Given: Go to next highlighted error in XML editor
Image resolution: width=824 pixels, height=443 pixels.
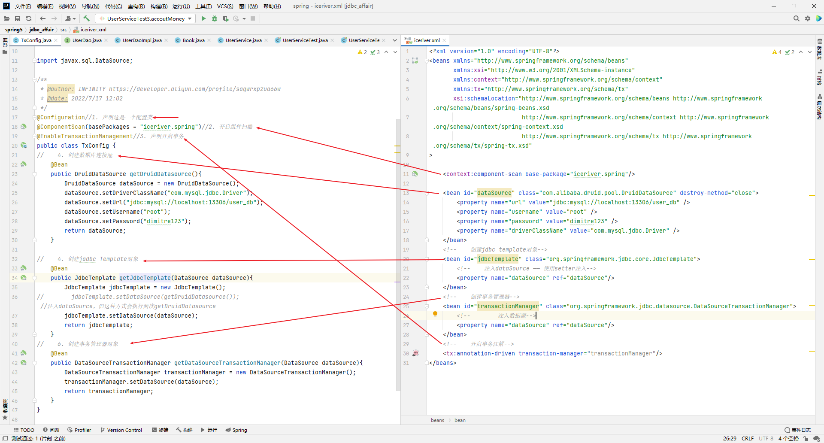Looking at the screenshot, I should [x=810, y=52].
